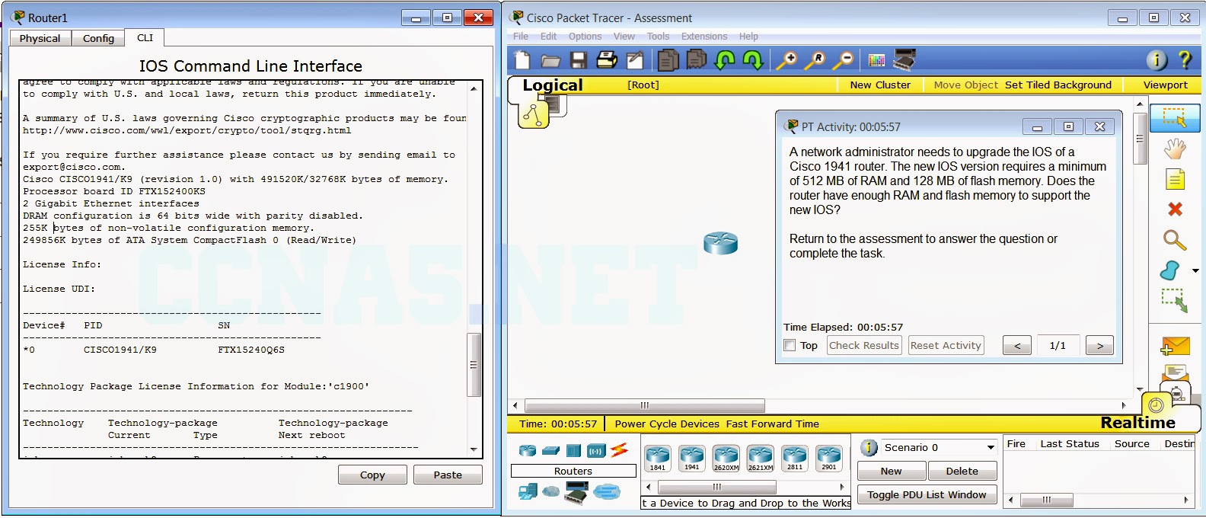Click the router on the workspace
This screenshot has height=518, width=1206.
coord(720,243)
